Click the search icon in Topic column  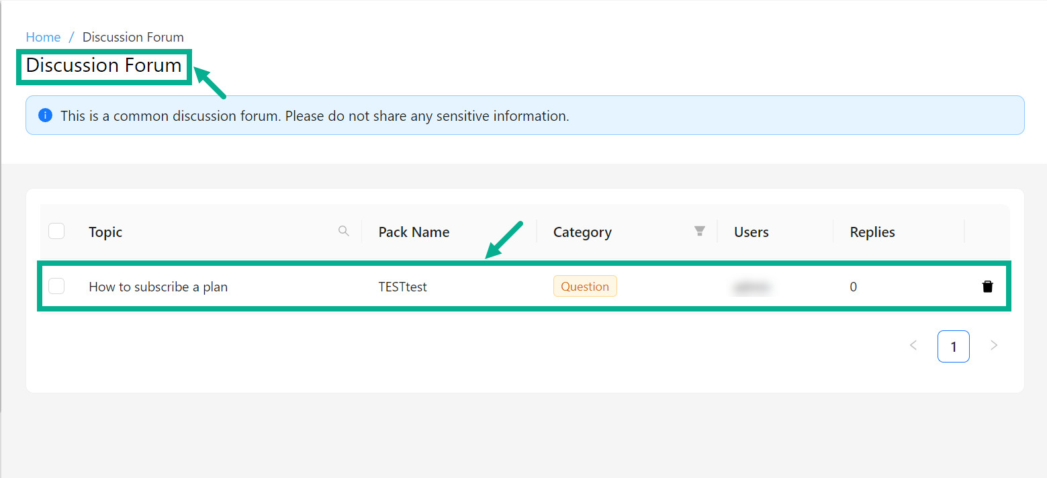344,232
